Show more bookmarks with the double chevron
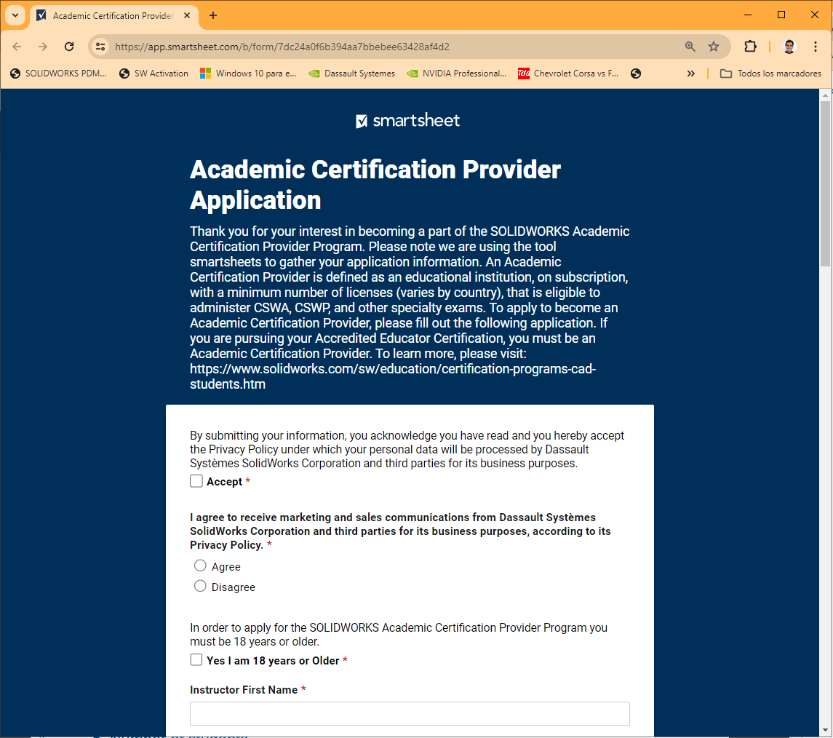 point(690,74)
